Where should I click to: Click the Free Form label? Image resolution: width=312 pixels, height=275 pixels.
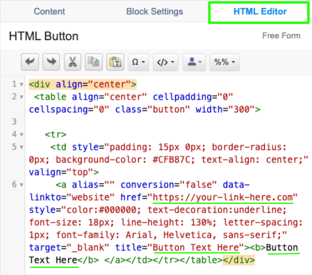[281, 36]
